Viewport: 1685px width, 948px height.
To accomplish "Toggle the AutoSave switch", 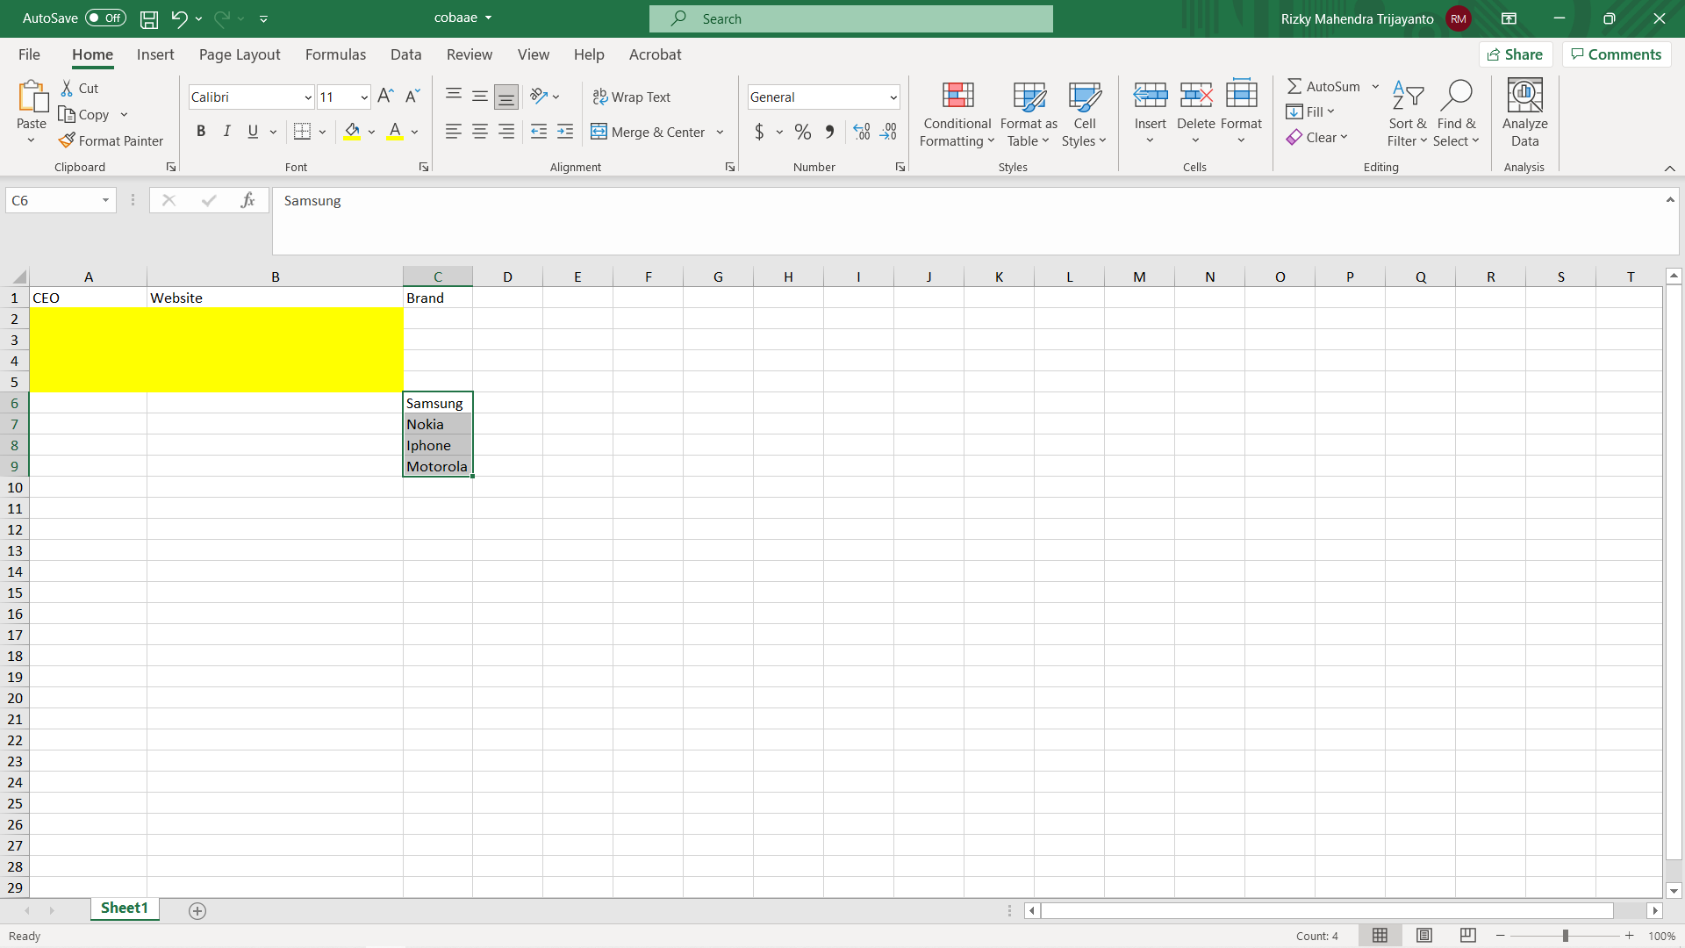I will 105,18.
